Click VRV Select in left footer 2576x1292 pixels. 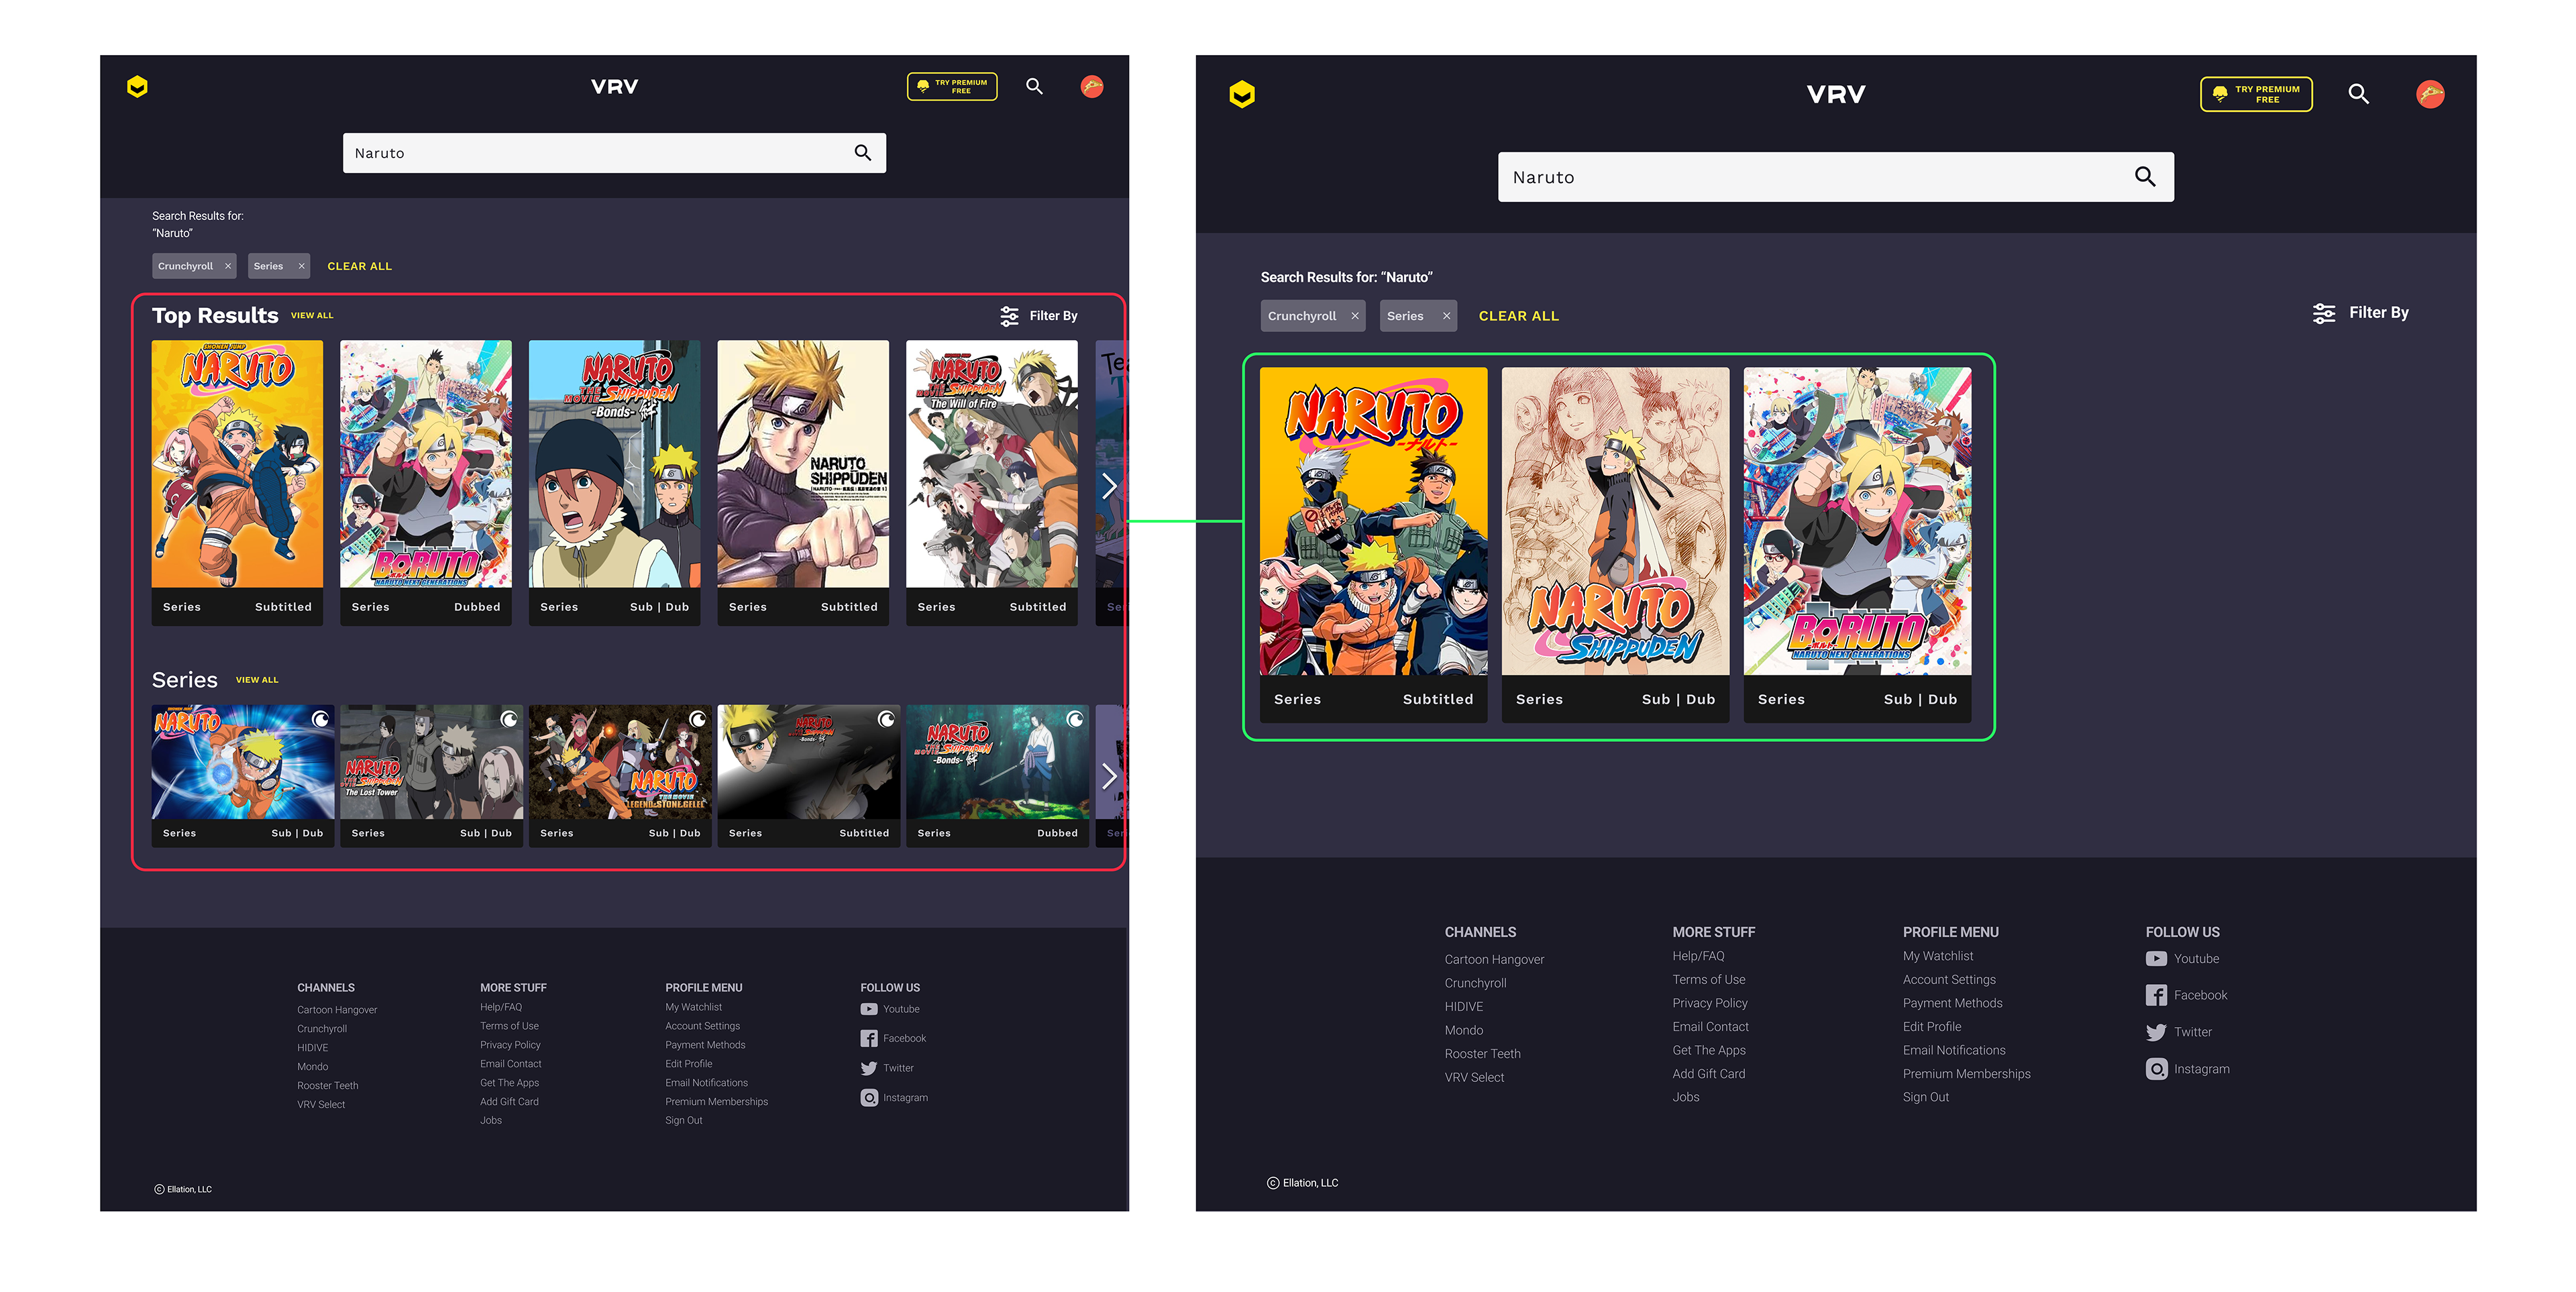(x=321, y=1105)
